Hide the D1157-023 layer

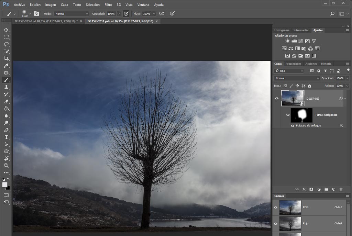277,98
